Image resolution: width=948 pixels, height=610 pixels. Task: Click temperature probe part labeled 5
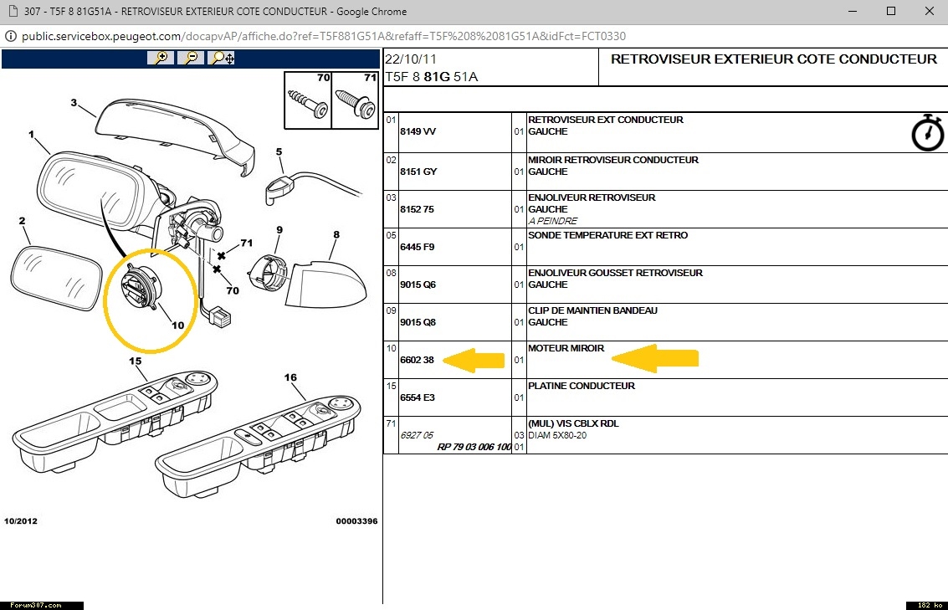point(279,188)
